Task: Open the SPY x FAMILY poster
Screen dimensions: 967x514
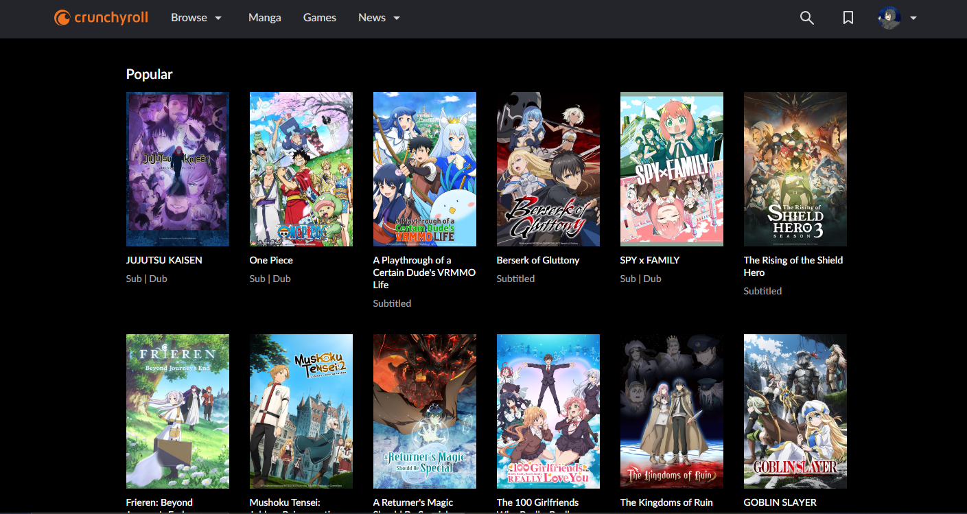Action: point(672,169)
